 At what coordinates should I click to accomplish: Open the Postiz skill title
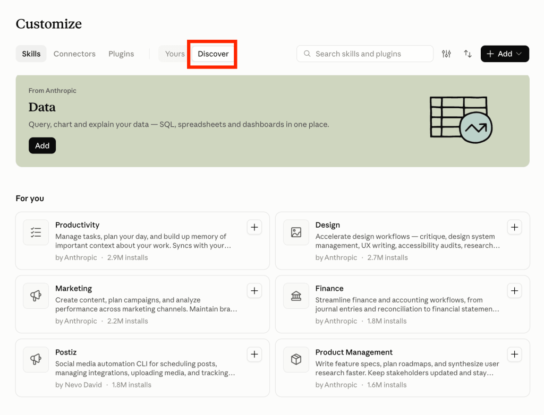(66, 352)
